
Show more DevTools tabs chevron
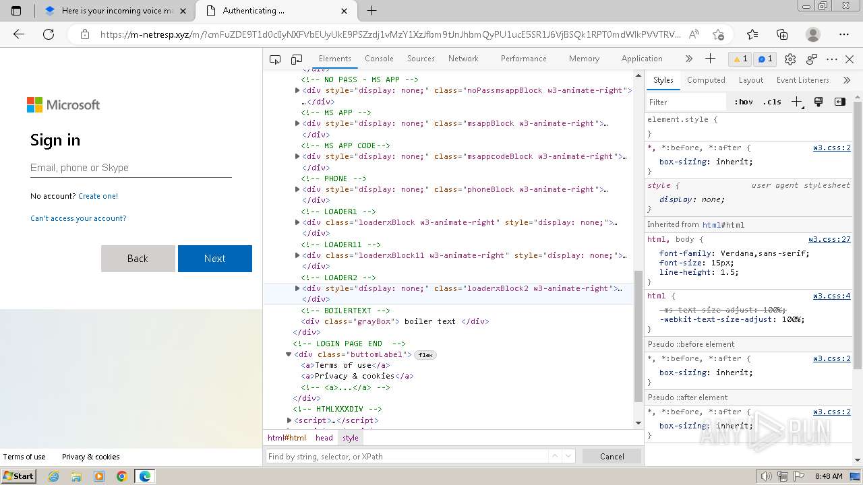click(x=688, y=59)
